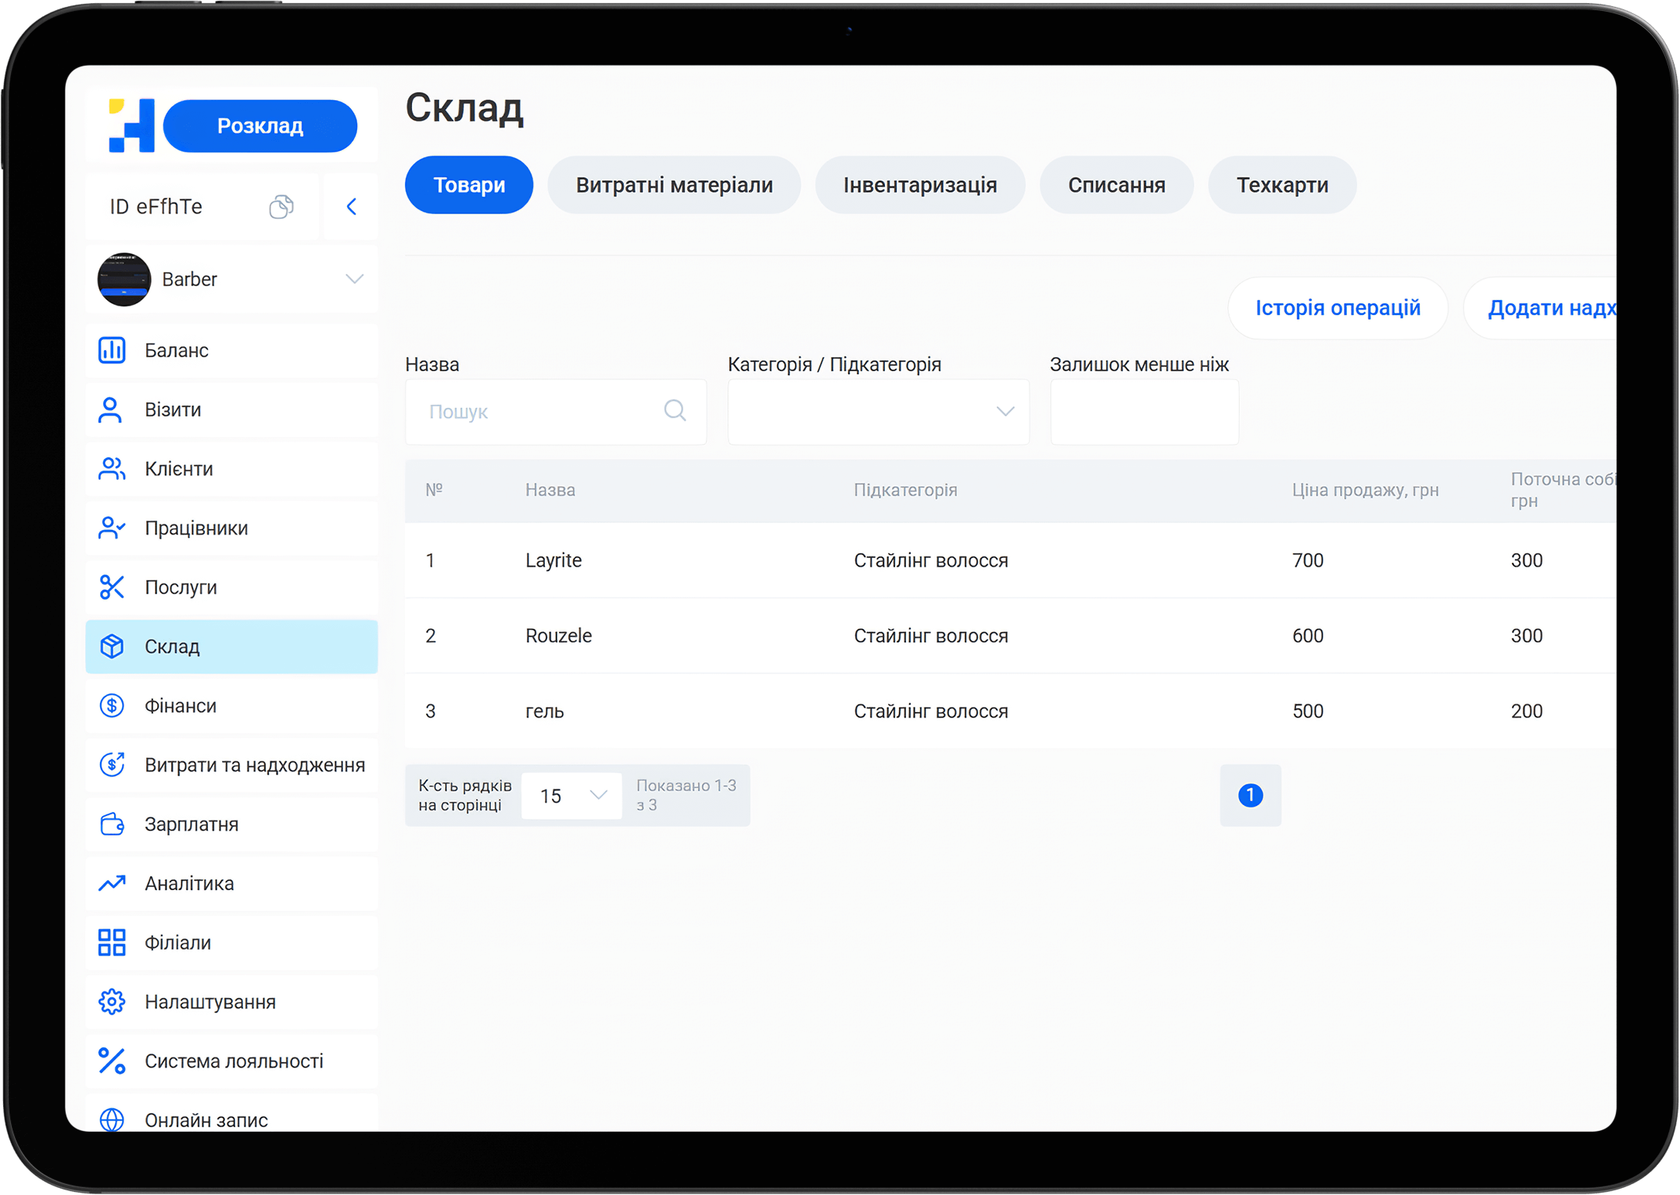Click the Філіали grid icon

click(x=112, y=943)
